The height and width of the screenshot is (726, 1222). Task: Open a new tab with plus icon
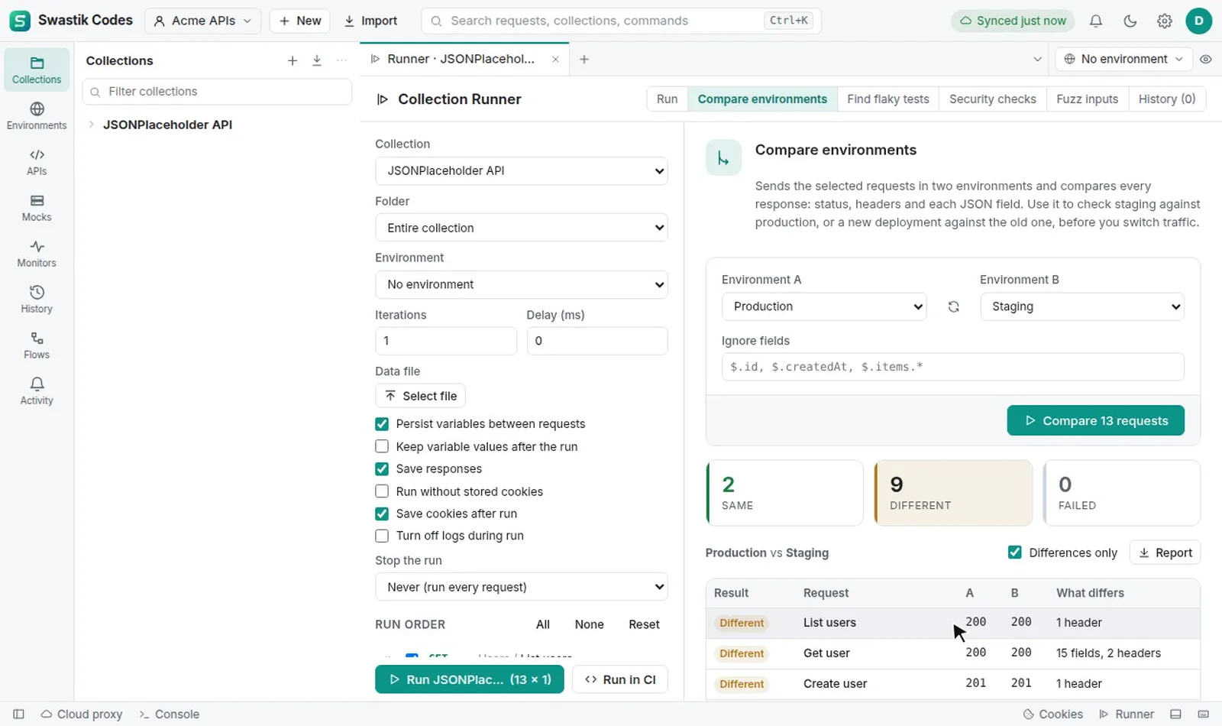(x=584, y=59)
